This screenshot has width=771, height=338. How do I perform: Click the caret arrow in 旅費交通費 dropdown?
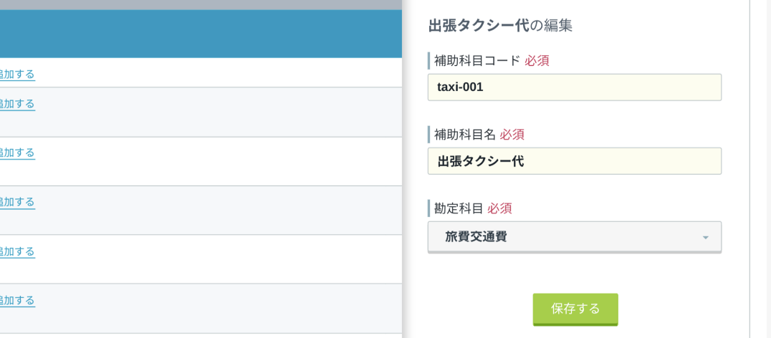click(706, 238)
